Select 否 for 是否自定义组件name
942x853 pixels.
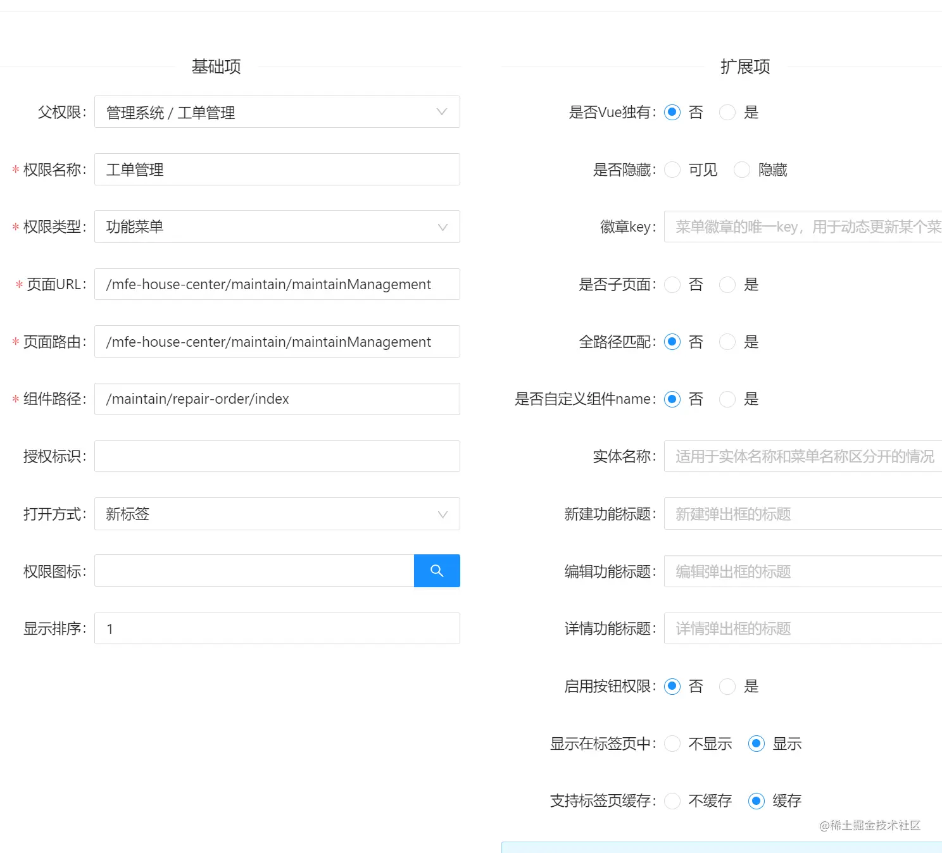(672, 399)
